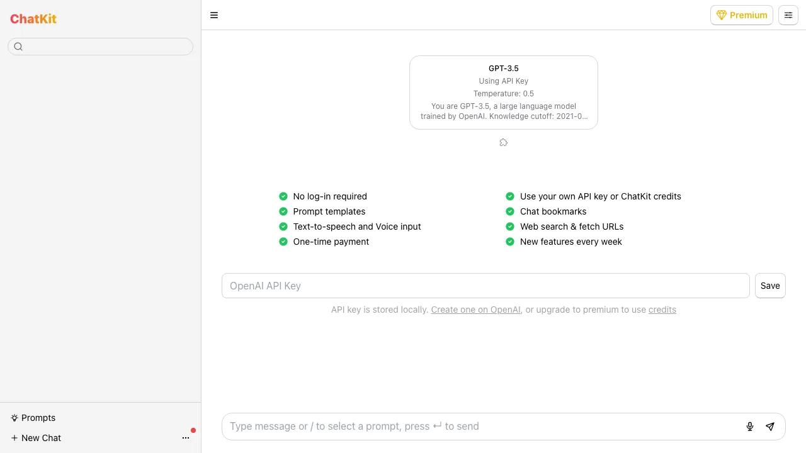The image size is (806, 453).
Task: Click the plus icon beside New Chat
Action: click(14, 438)
